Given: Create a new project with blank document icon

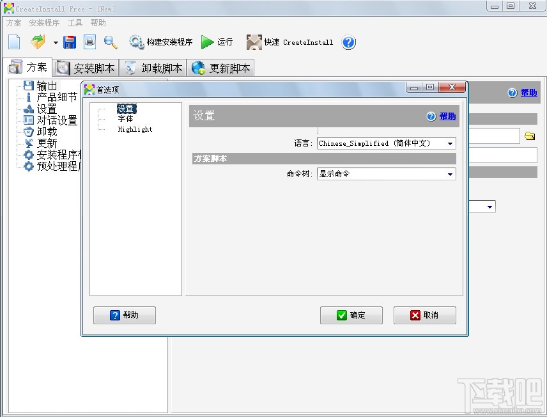Looking at the screenshot, I should pyautogui.click(x=14, y=41).
